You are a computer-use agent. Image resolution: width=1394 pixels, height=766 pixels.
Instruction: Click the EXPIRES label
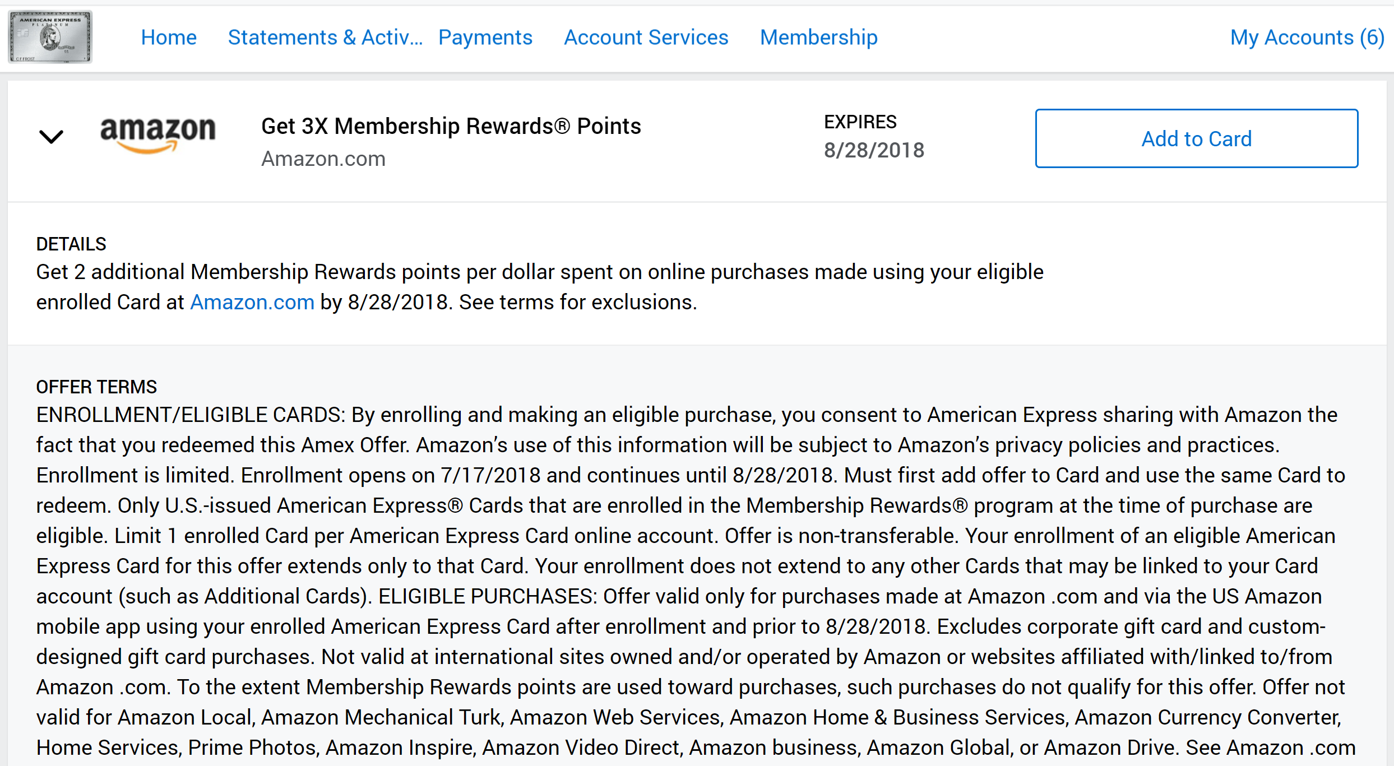860,122
